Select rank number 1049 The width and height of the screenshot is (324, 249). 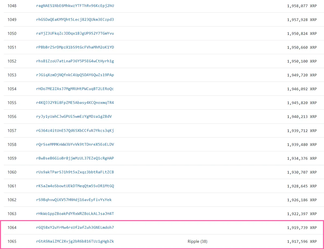click(x=12, y=19)
